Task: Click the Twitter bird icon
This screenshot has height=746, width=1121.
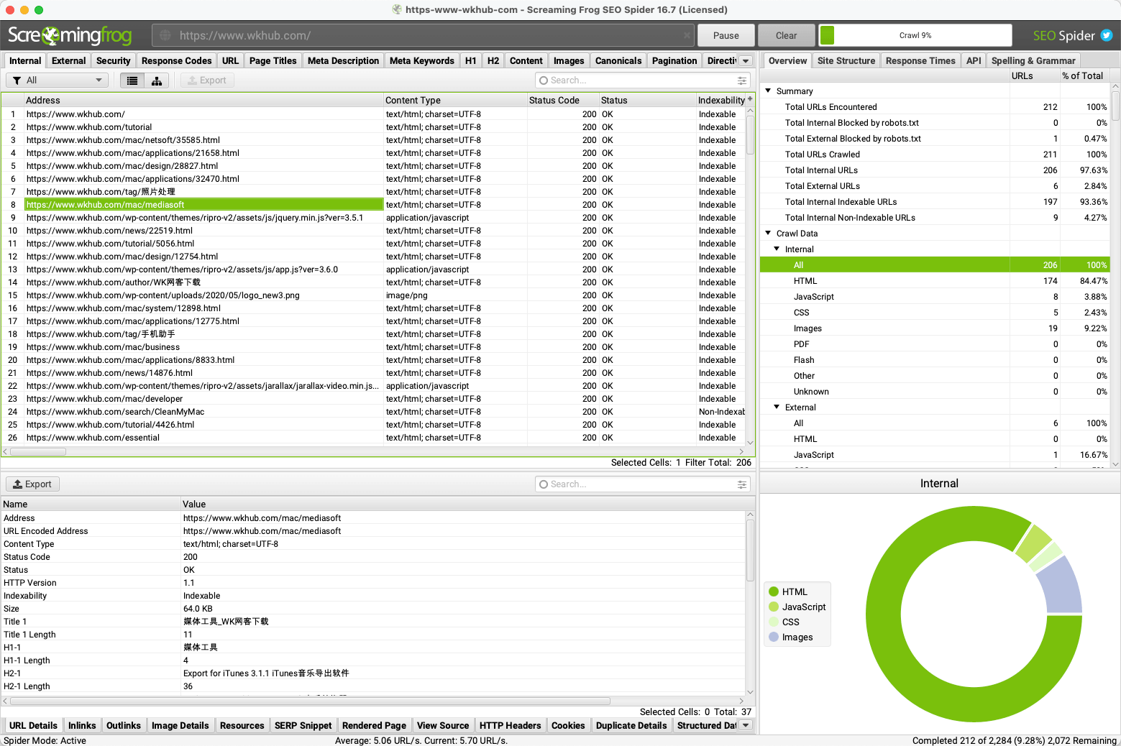Action: click(x=1107, y=35)
